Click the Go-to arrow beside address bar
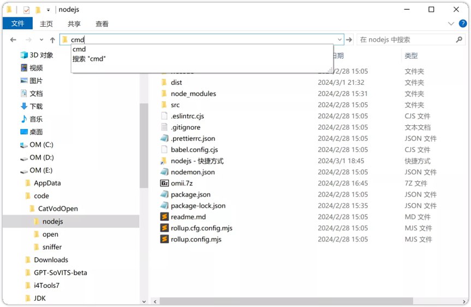This screenshot has height=307, width=471. click(x=349, y=40)
